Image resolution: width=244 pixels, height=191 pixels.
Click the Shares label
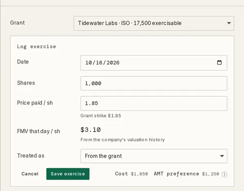pyautogui.click(x=26, y=83)
